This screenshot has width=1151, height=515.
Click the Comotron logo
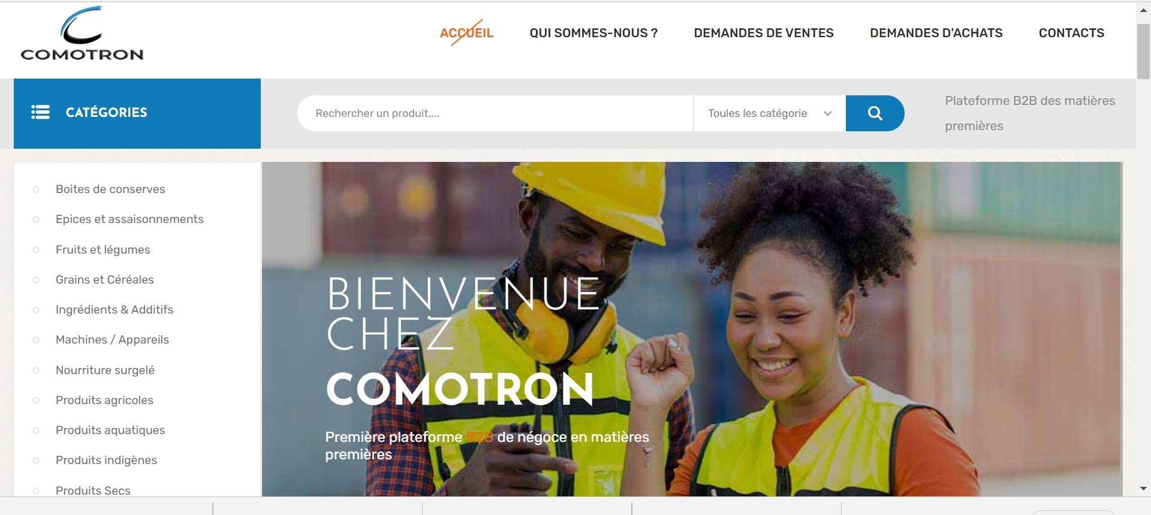pyautogui.click(x=82, y=34)
